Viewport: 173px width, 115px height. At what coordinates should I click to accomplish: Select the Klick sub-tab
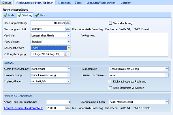pyautogui.click(x=40, y=15)
